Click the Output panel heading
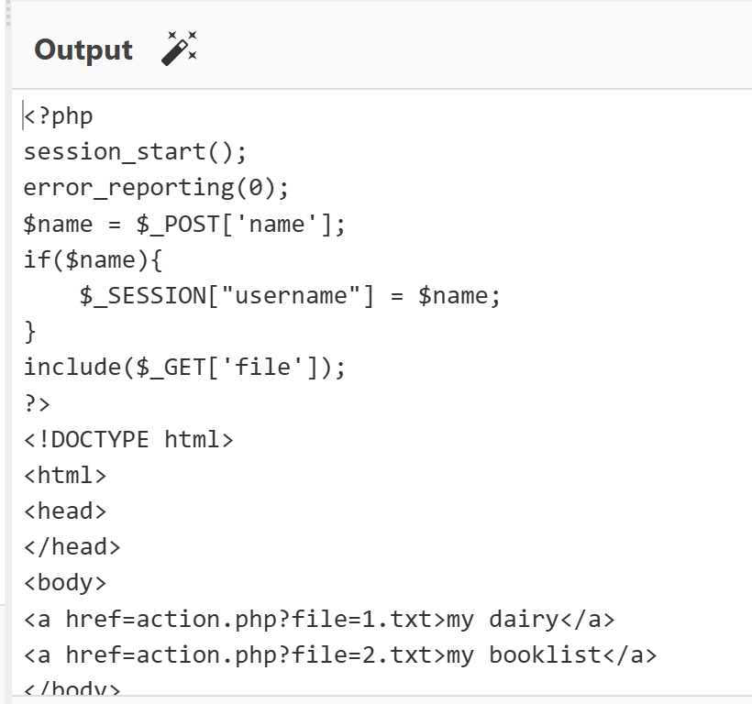Image resolution: width=752 pixels, height=704 pixels. tap(83, 49)
